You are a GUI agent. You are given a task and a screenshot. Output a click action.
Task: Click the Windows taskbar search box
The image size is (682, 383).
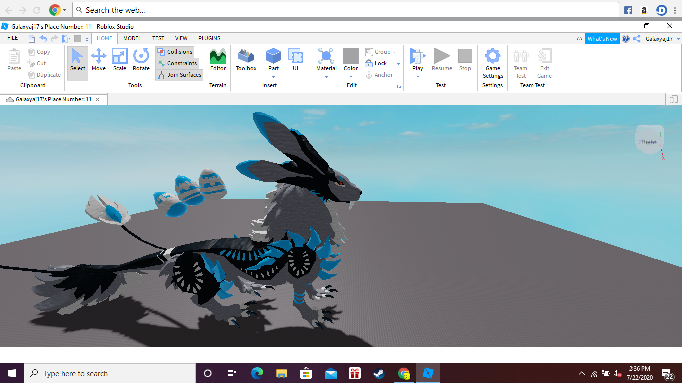pyautogui.click(x=110, y=373)
